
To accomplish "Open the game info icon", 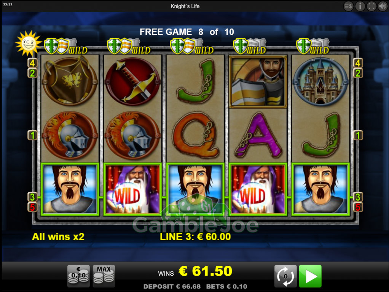I will 360,6.
